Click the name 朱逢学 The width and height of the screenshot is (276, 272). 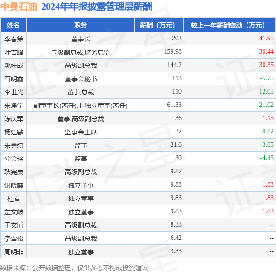coord(14,105)
